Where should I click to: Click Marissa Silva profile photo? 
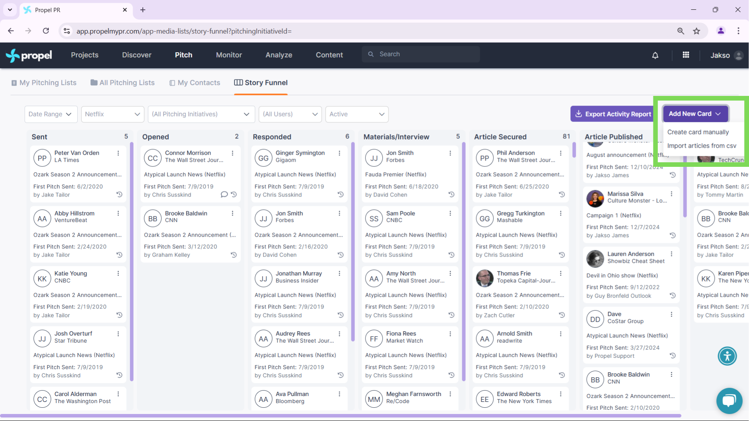[595, 199]
